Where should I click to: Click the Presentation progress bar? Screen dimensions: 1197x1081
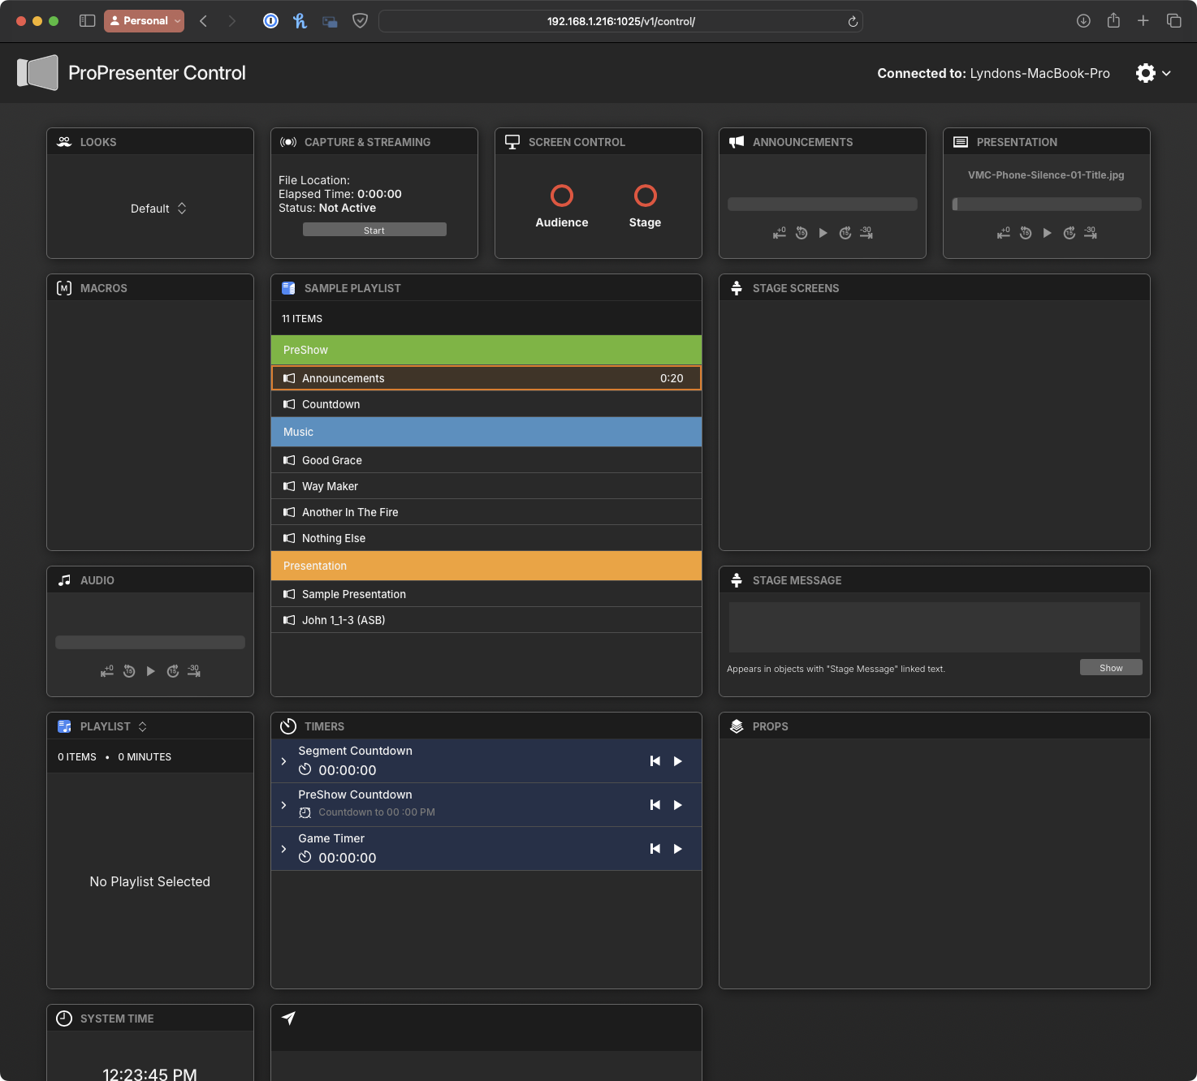coord(1046,205)
